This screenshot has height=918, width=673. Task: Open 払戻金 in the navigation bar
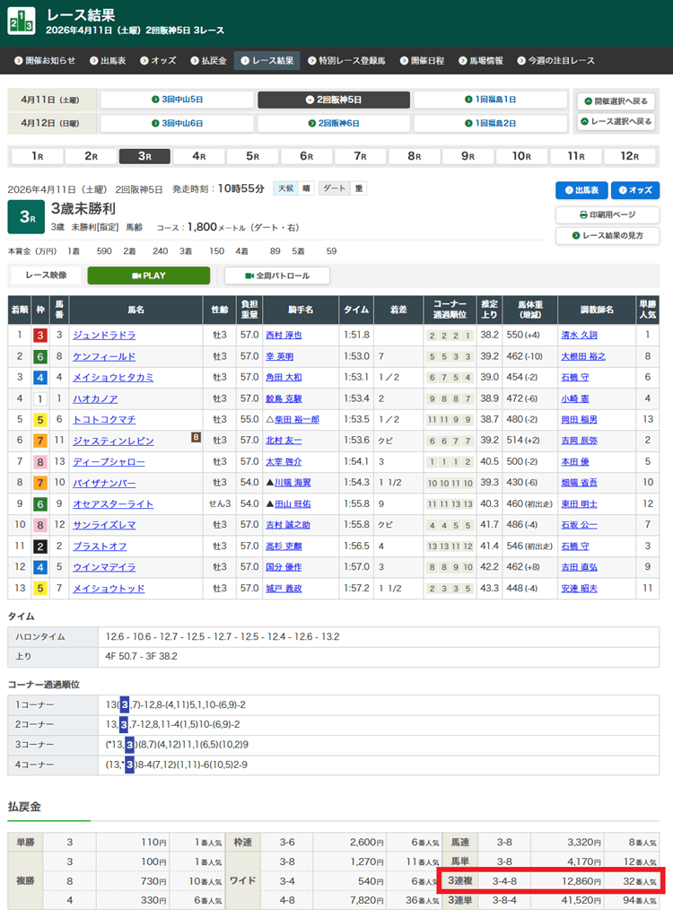point(205,61)
